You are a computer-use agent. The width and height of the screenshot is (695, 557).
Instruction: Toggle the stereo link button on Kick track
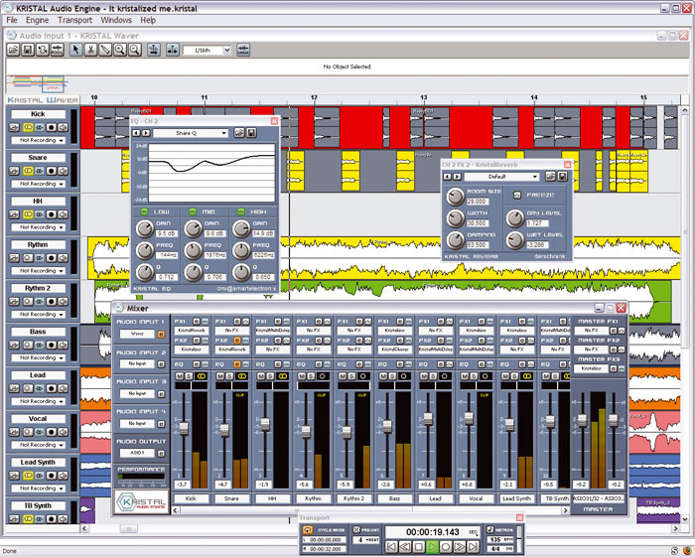pyautogui.click(x=28, y=128)
